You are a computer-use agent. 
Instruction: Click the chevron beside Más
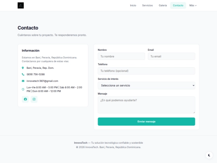tap(196, 6)
